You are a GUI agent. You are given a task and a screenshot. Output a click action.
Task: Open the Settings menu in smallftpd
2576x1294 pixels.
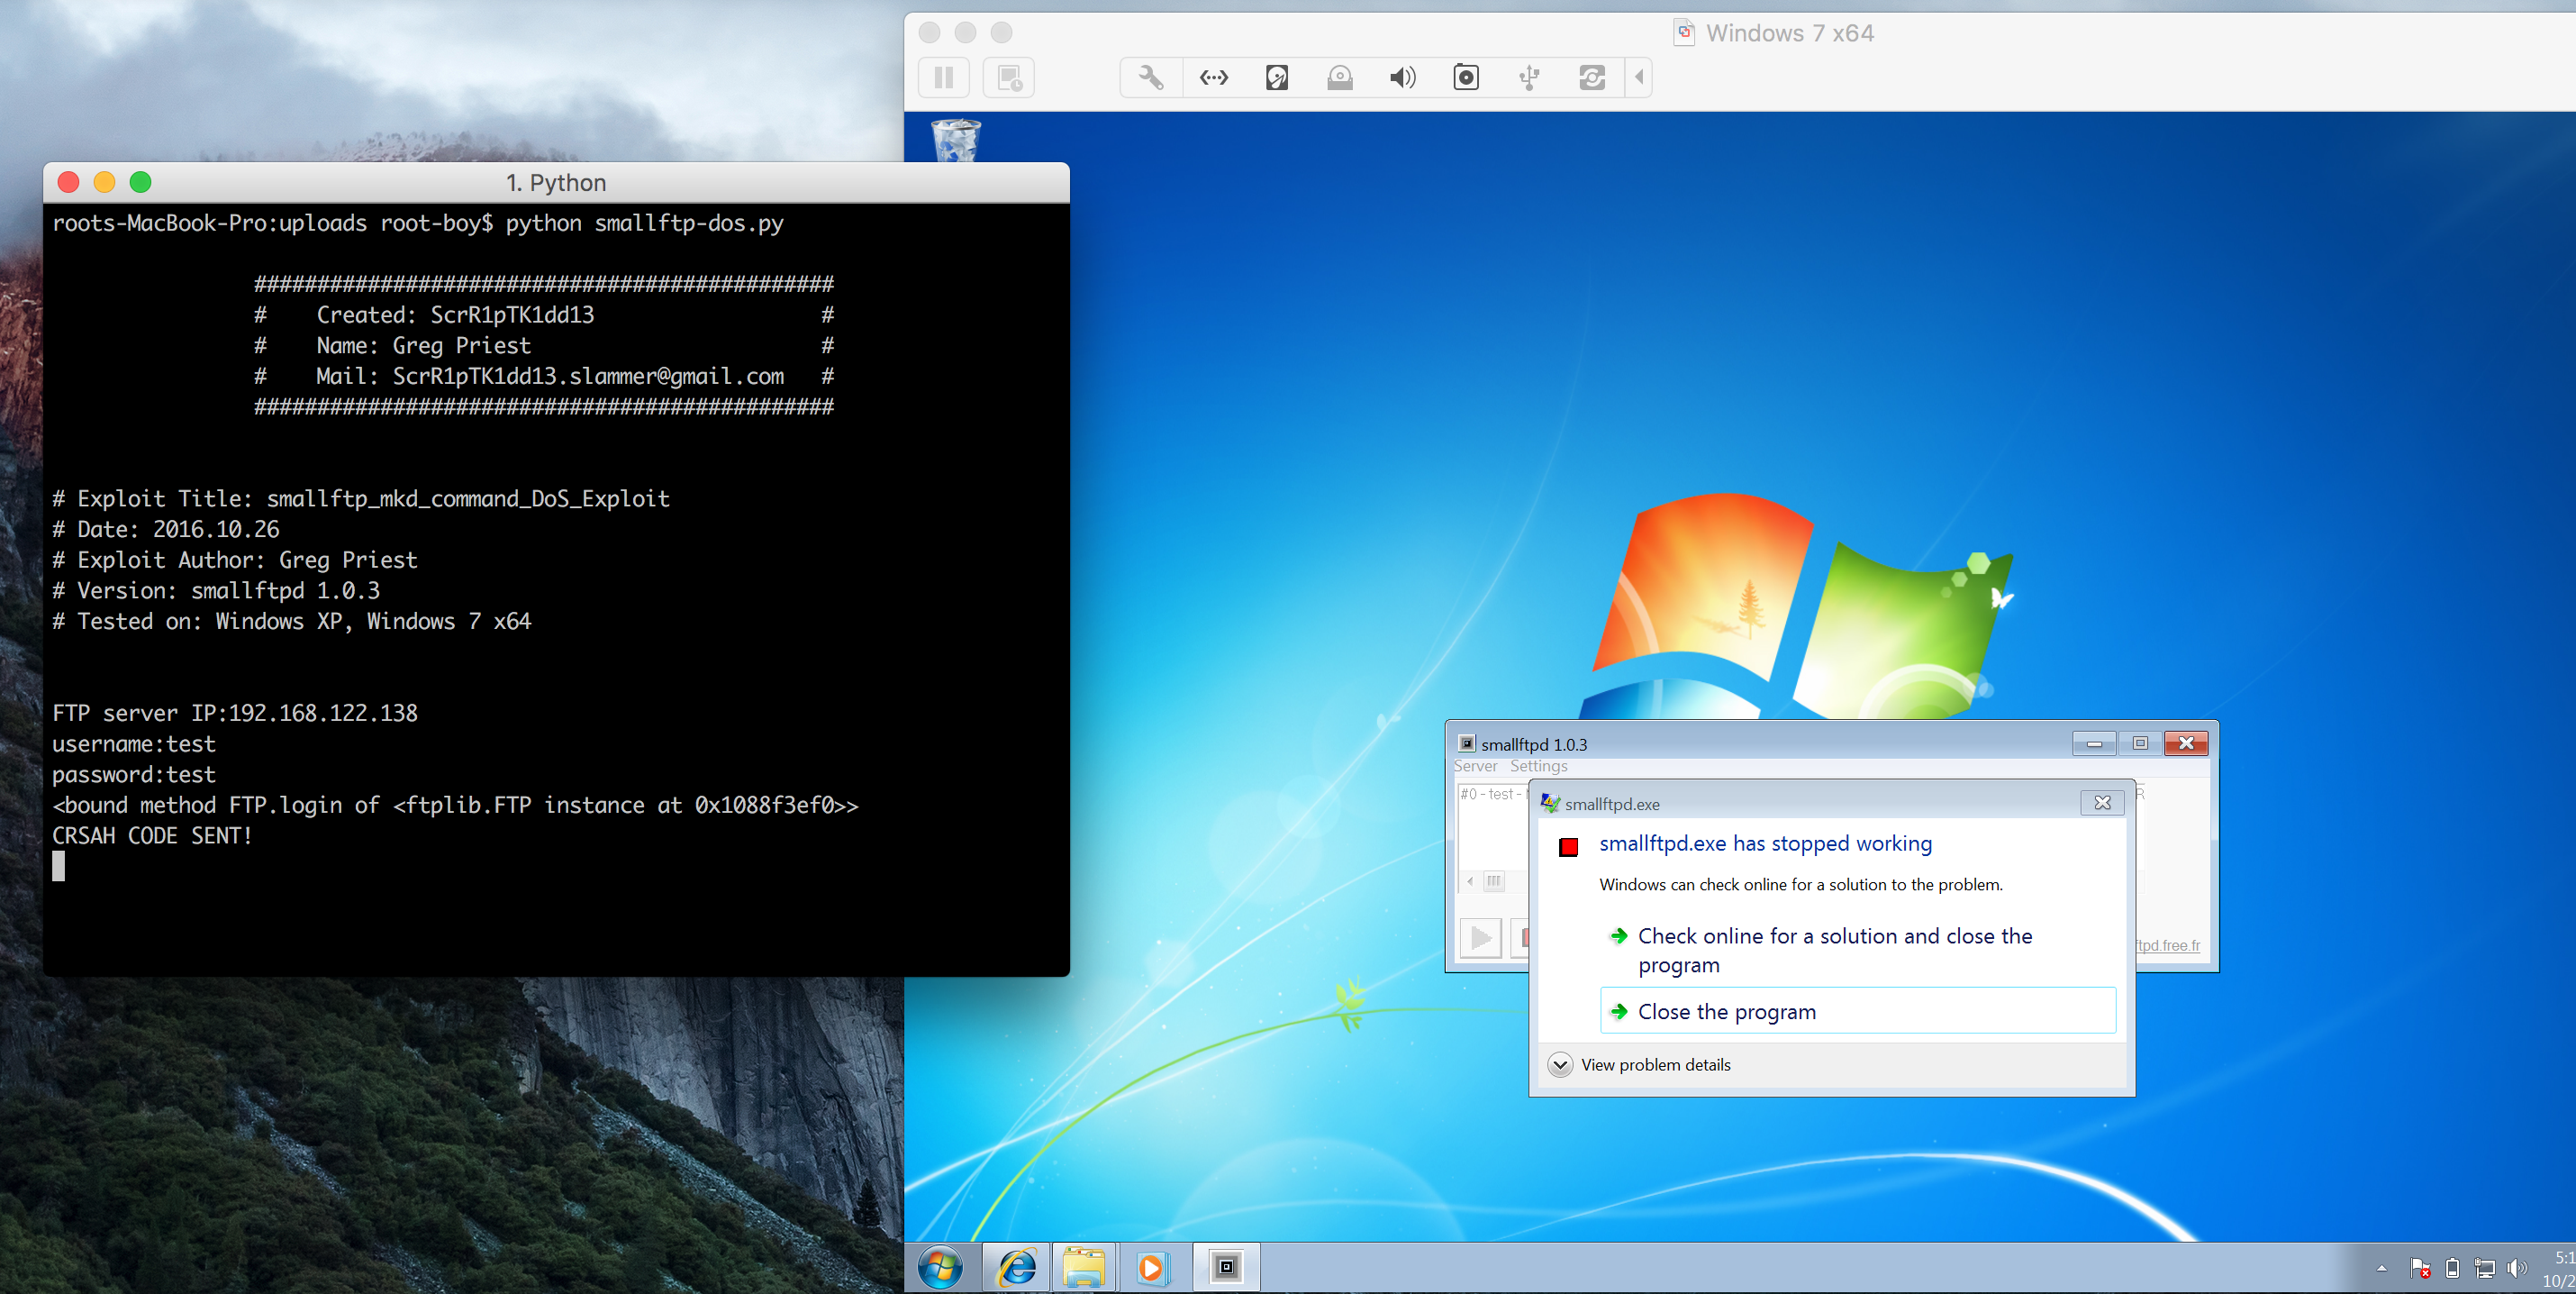pos(1538,766)
